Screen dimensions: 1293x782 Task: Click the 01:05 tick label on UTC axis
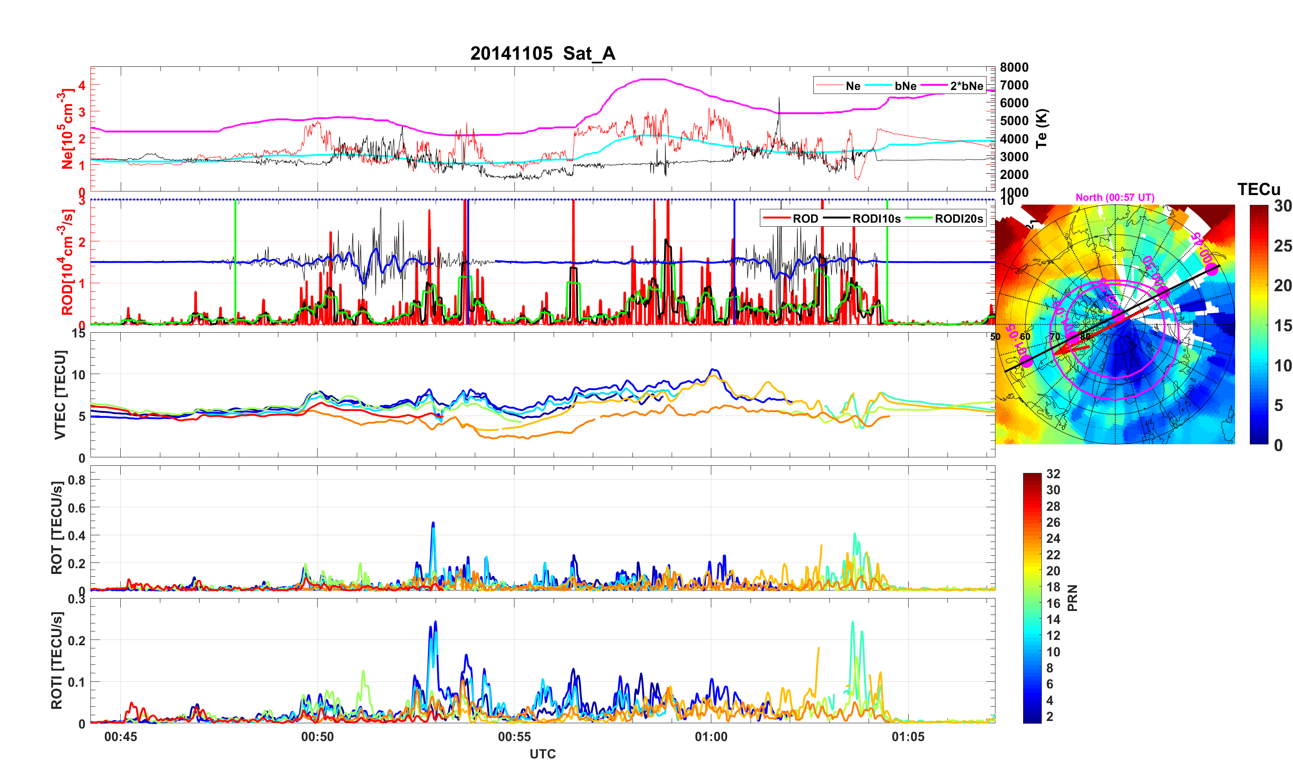908,736
